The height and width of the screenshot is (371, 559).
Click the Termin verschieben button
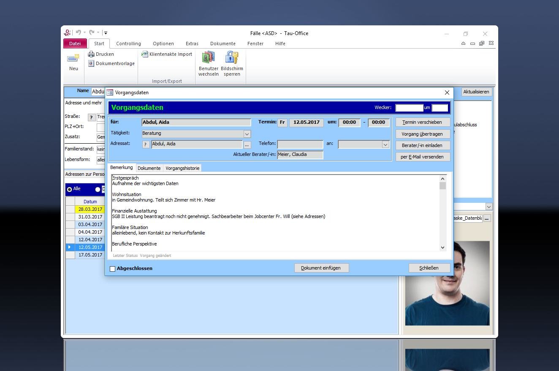tap(422, 122)
